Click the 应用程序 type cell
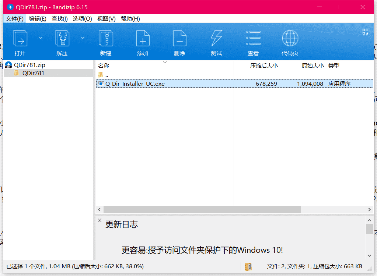This screenshot has width=377, height=276. pos(339,84)
